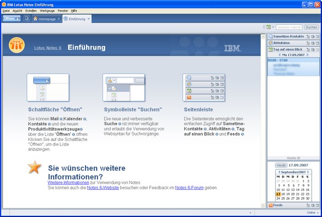Open the Hilfe menu
The width and height of the screenshot is (322, 217).
coord(74,11)
